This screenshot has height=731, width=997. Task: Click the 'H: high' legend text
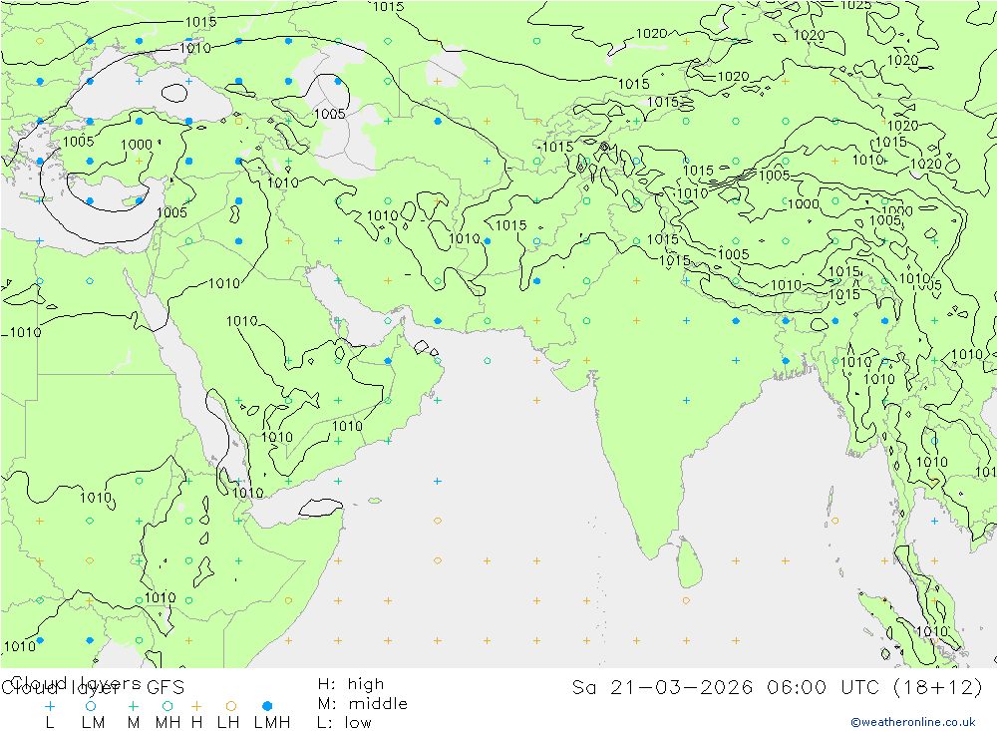pos(351,684)
